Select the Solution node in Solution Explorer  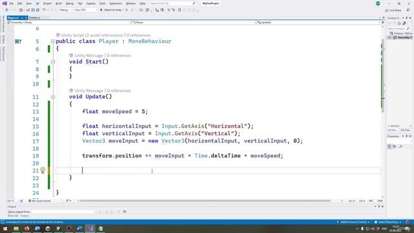click(x=401, y=33)
